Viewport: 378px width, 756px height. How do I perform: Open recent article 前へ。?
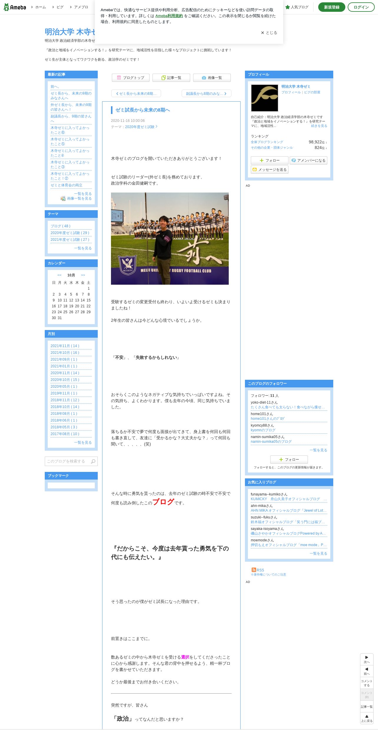(x=56, y=87)
